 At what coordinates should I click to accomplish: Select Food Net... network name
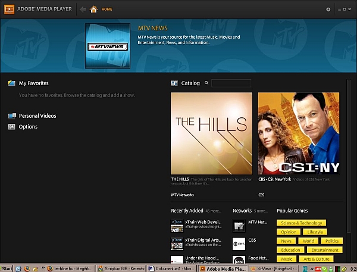pos(258,258)
